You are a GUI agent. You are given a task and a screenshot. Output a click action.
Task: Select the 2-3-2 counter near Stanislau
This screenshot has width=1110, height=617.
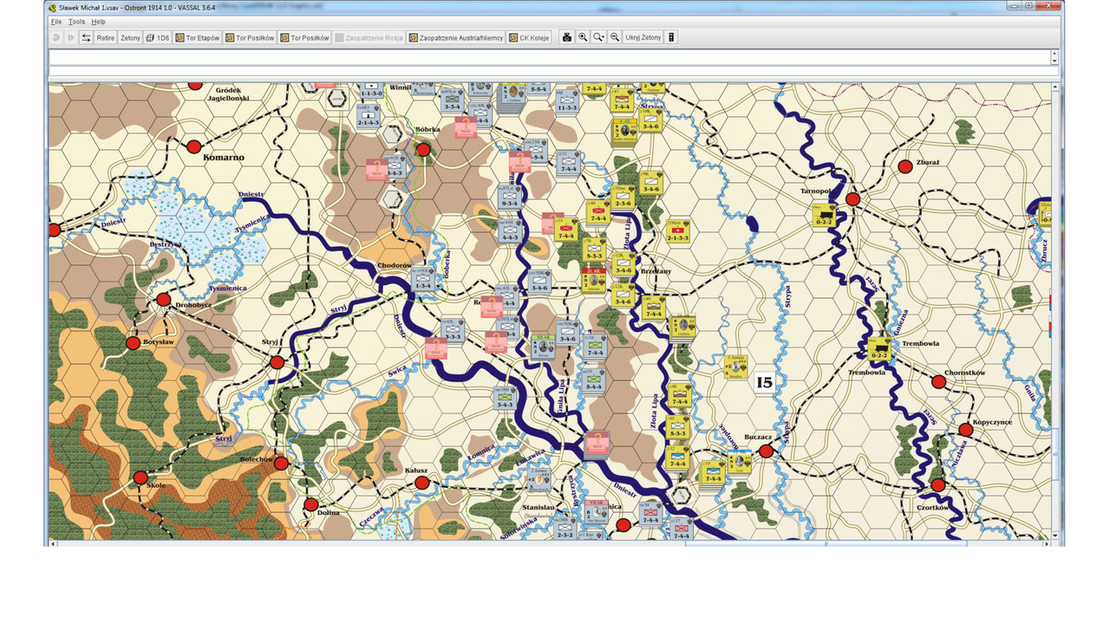[x=565, y=528]
